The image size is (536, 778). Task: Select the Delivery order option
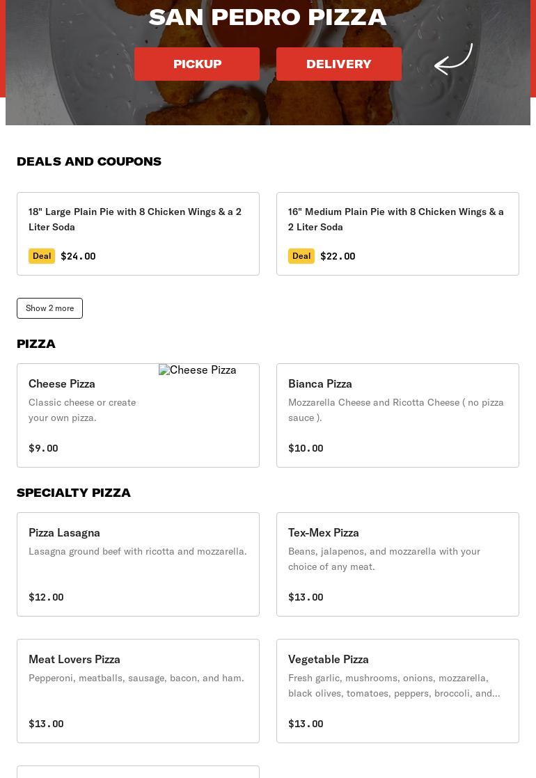[x=338, y=64]
